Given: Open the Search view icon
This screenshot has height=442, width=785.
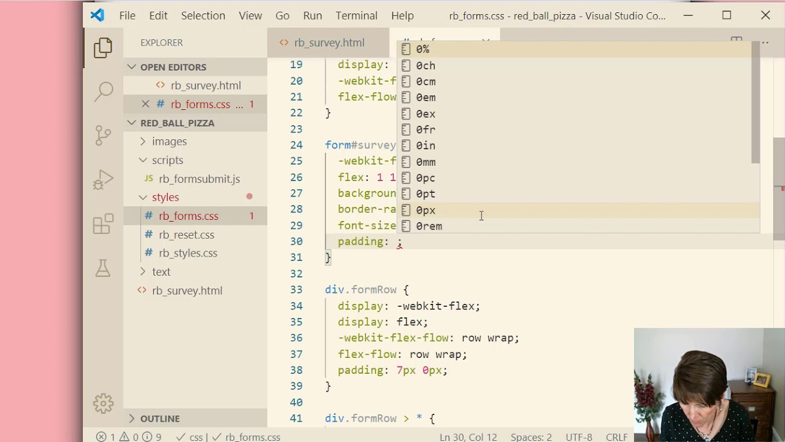Looking at the screenshot, I should click(103, 91).
